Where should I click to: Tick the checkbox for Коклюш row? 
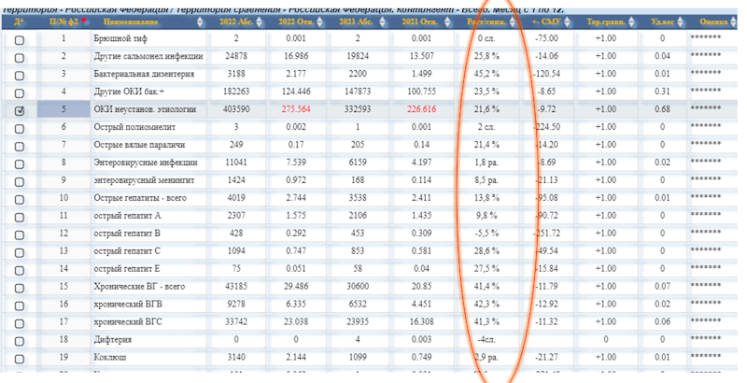pyautogui.click(x=20, y=358)
